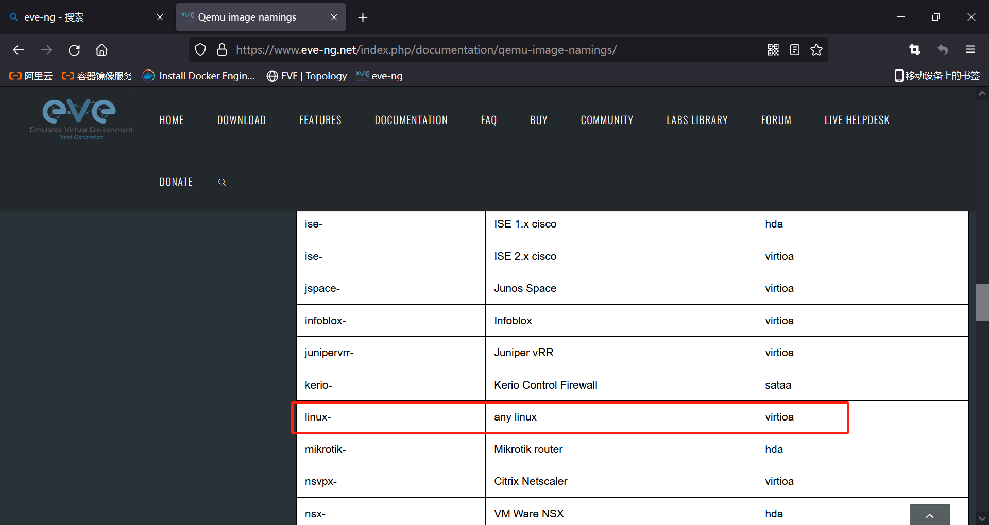Viewport: 989px width, 525px height.
Task: Select the 'nsvpx-' table cell
Action: [391, 481]
